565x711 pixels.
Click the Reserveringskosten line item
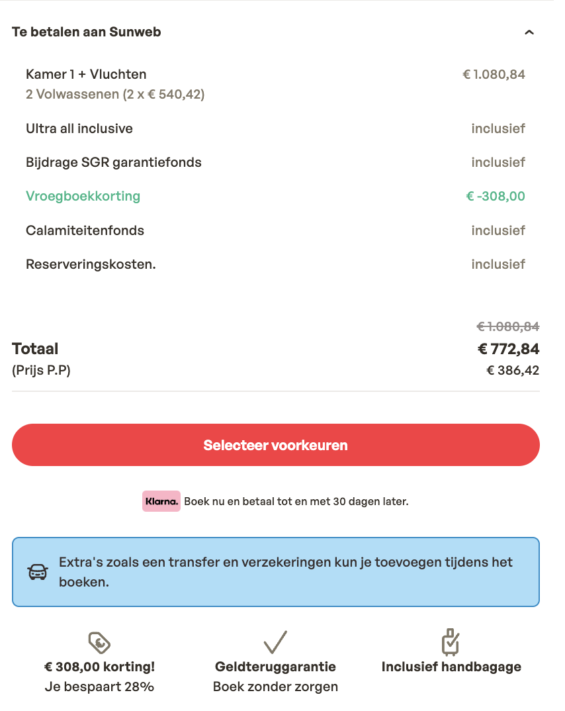[x=91, y=264]
